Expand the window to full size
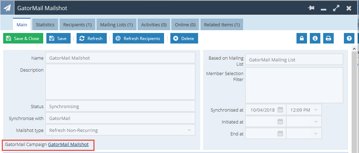The height and width of the screenshot is (153, 359). (336, 8)
